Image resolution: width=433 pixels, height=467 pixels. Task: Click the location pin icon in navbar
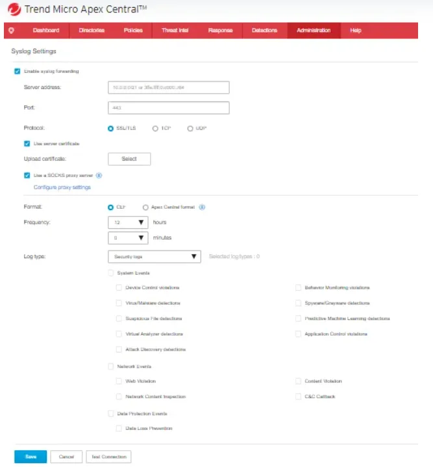[11, 31]
